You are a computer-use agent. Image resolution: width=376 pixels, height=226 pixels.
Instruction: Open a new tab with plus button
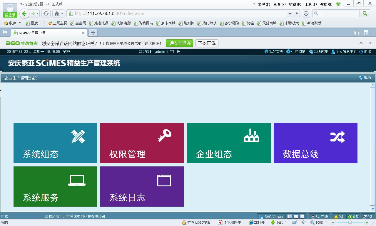tap(93, 33)
